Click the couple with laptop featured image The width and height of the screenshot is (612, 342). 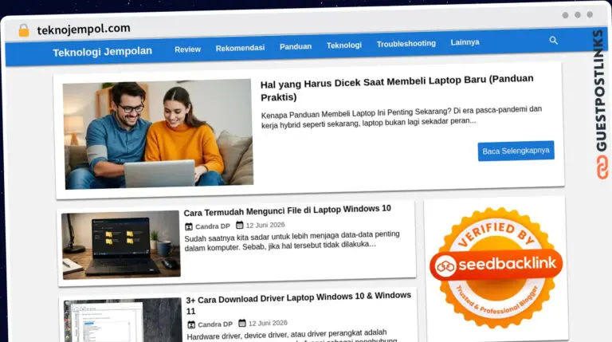click(158, 134)
